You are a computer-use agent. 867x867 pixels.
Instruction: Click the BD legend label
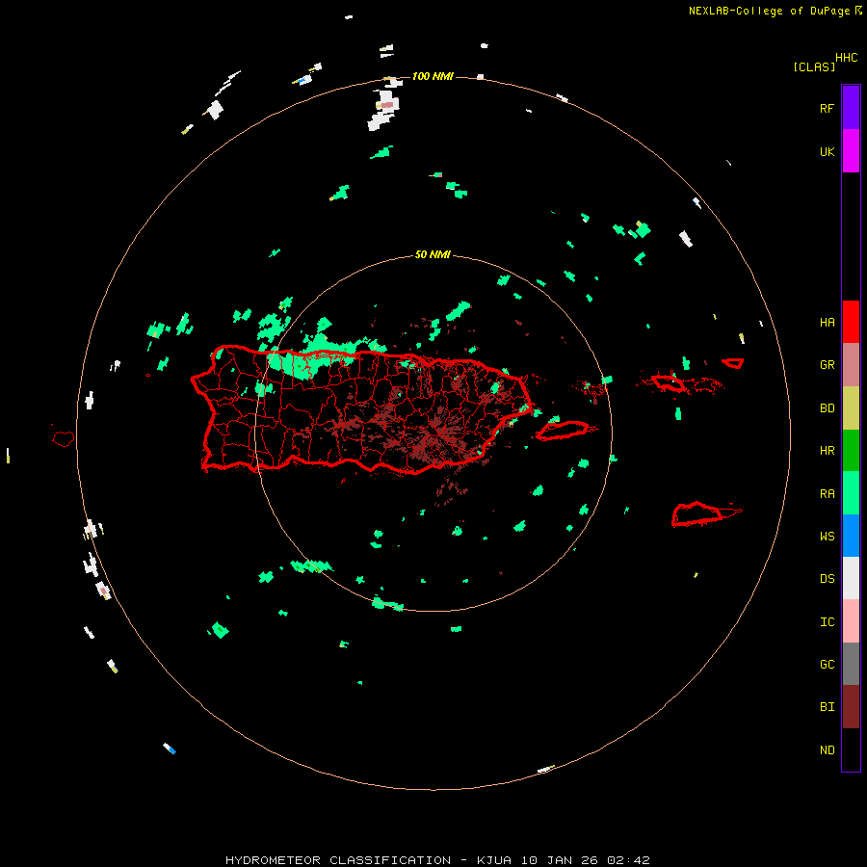click(827, 408)
